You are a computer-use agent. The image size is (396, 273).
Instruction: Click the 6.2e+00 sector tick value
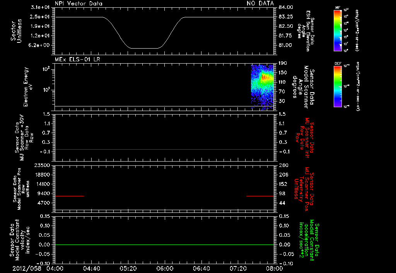coord(40,45)
